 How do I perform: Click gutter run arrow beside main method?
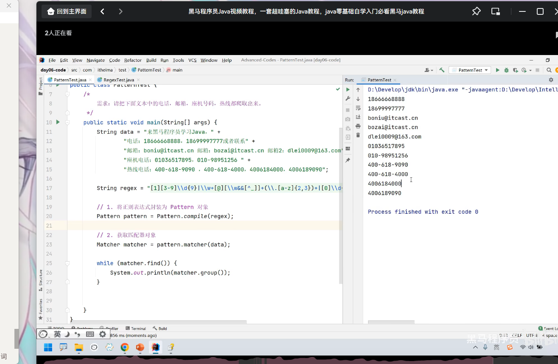pos(58,122)
